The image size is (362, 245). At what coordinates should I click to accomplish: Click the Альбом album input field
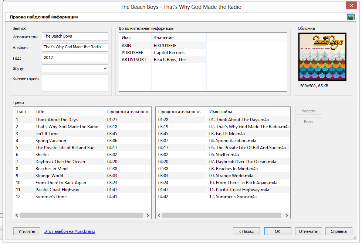point(75,47)
